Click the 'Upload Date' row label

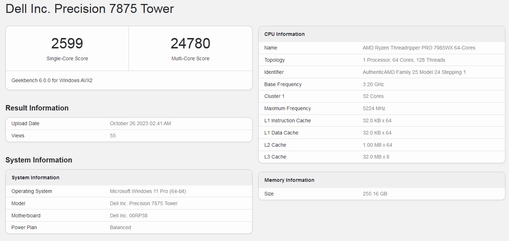pos(25,123)
